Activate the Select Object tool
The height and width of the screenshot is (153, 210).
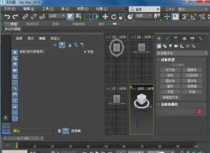pos(70,16)
